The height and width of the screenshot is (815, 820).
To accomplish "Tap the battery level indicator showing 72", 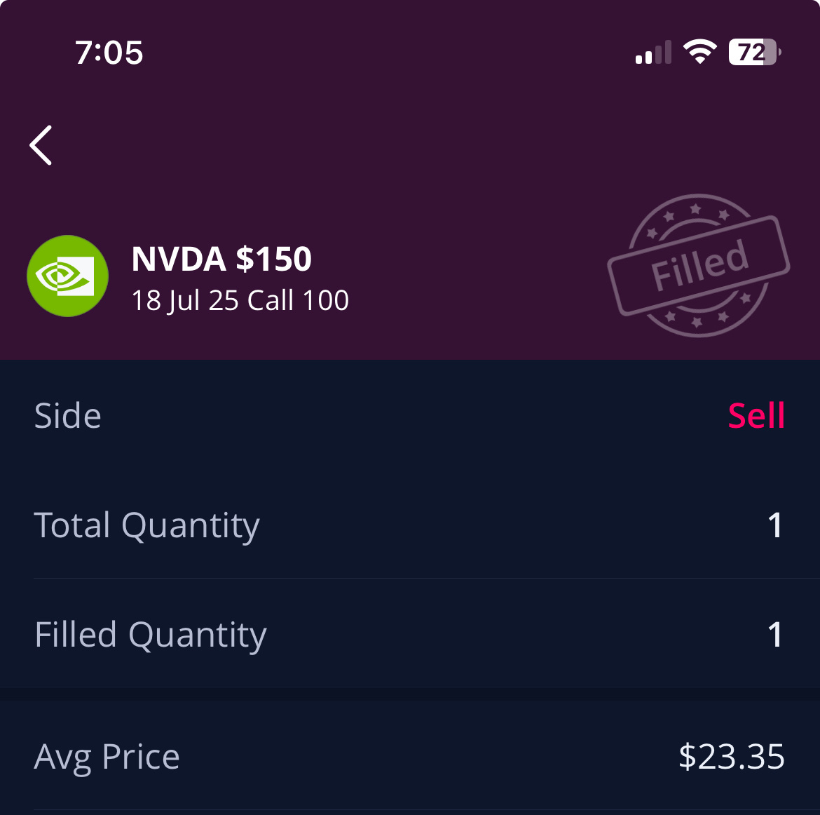I will 754,52.
